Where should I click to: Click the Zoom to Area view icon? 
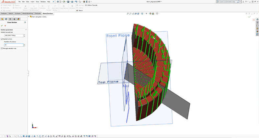pos(130,14)
